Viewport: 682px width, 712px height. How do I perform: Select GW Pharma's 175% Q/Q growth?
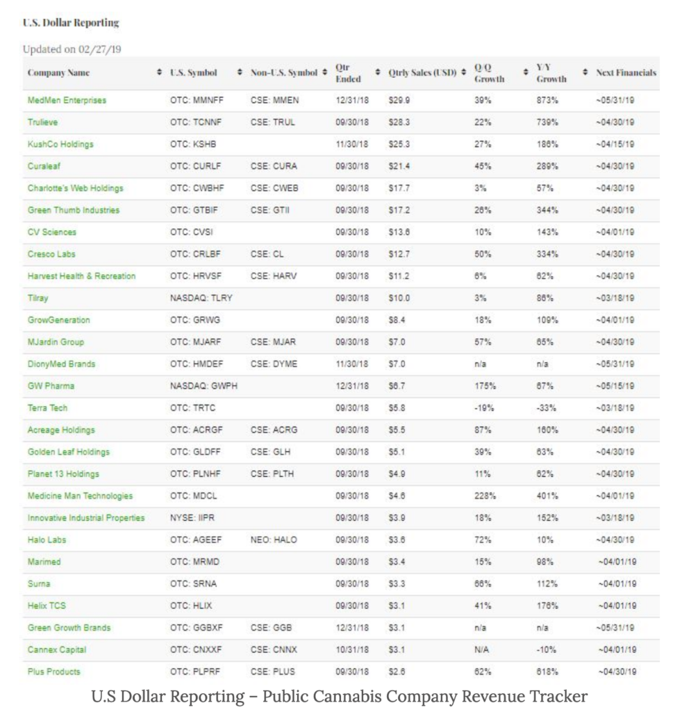tap(485, 386)
